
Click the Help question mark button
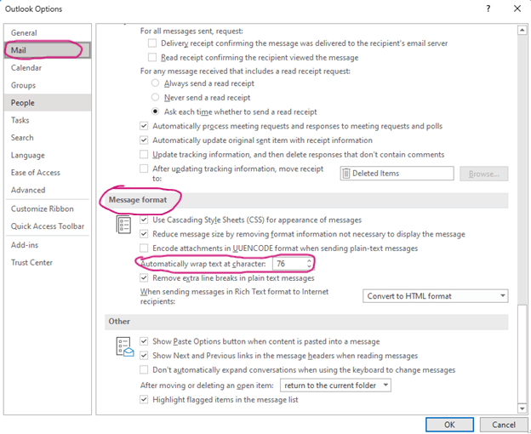click(488, 9)
